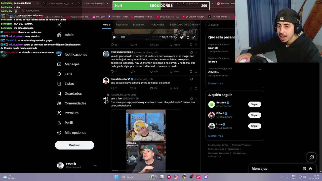
Task: Open more options for Zeballos trend
Action: (x=260, y=69)
